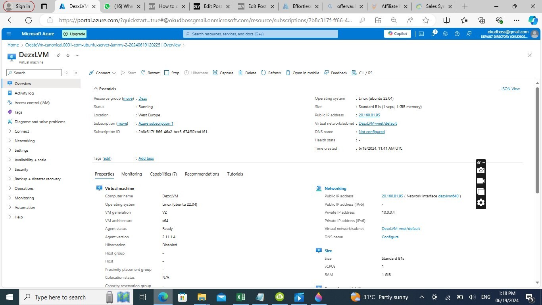Pin DezxLVM to the dashboard
The image size is (542, 305).
click(58, 55)
